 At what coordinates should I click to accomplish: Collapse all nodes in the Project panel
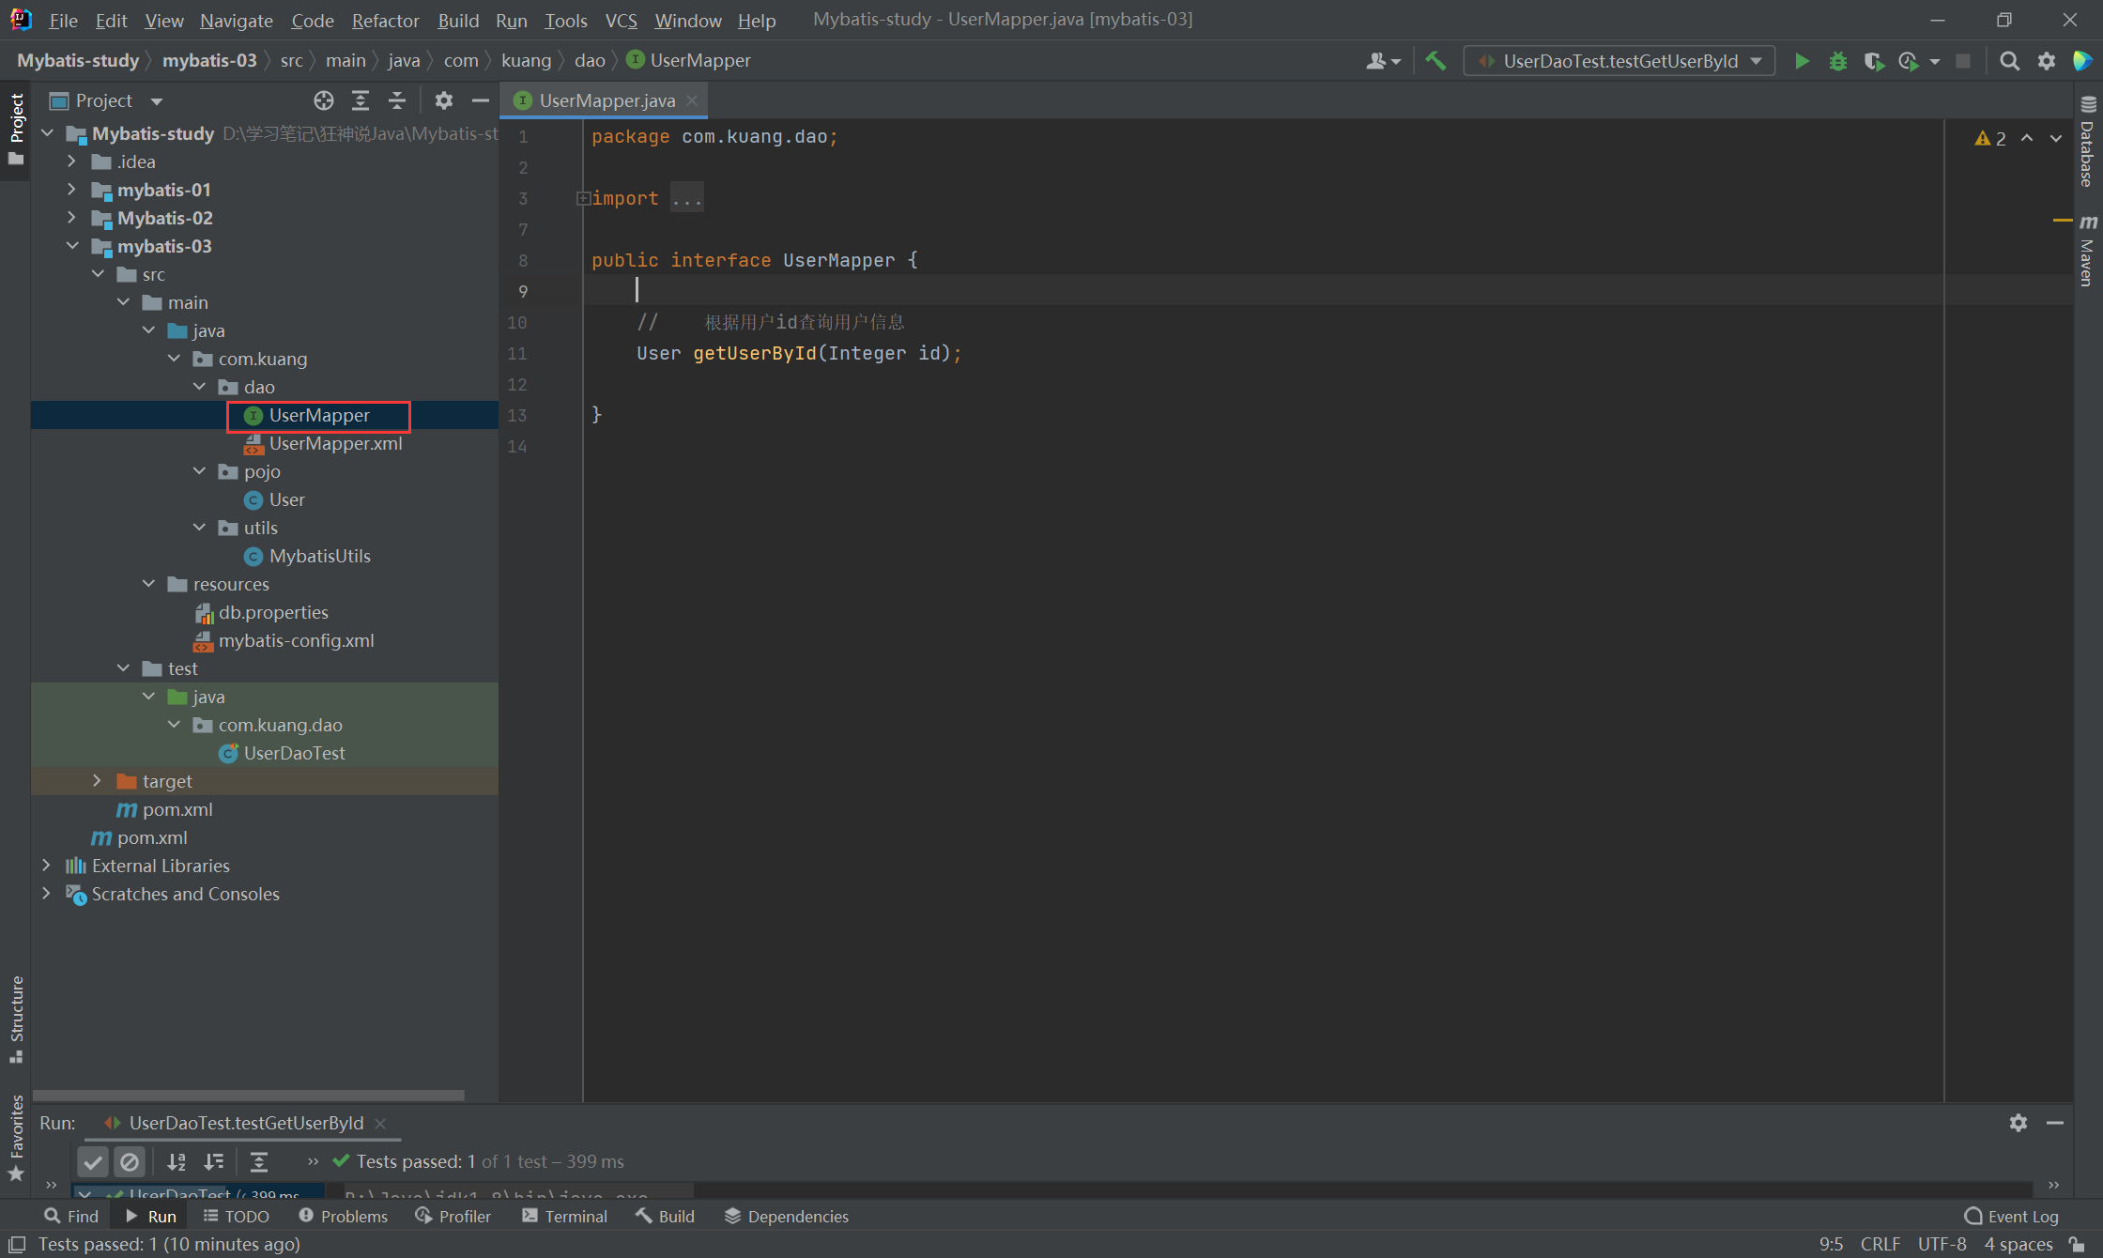(397, 100)
